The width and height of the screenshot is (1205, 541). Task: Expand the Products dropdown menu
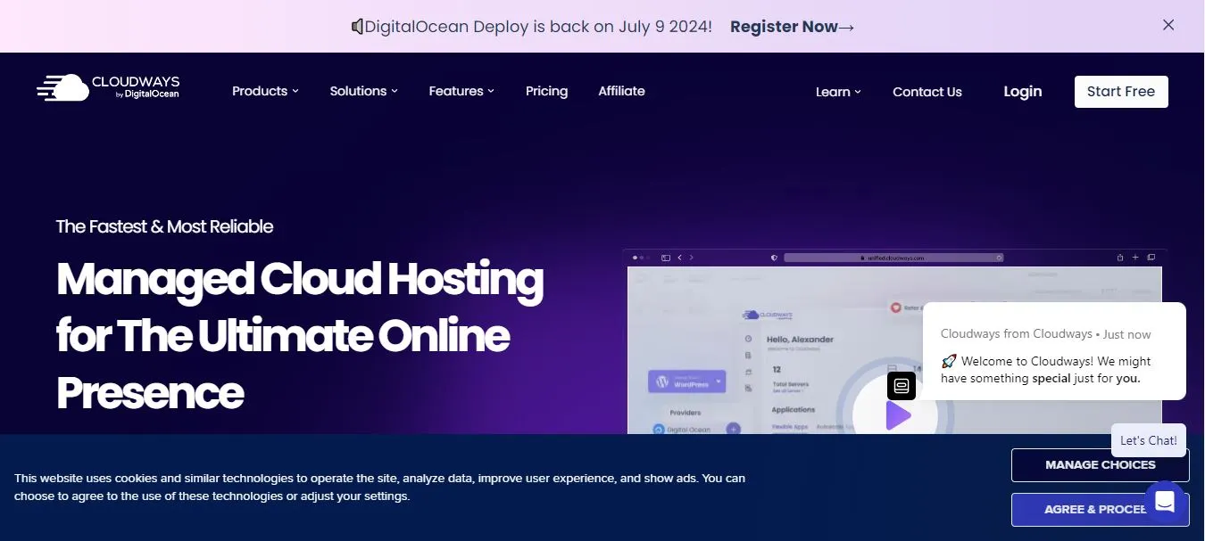[264, 91]
